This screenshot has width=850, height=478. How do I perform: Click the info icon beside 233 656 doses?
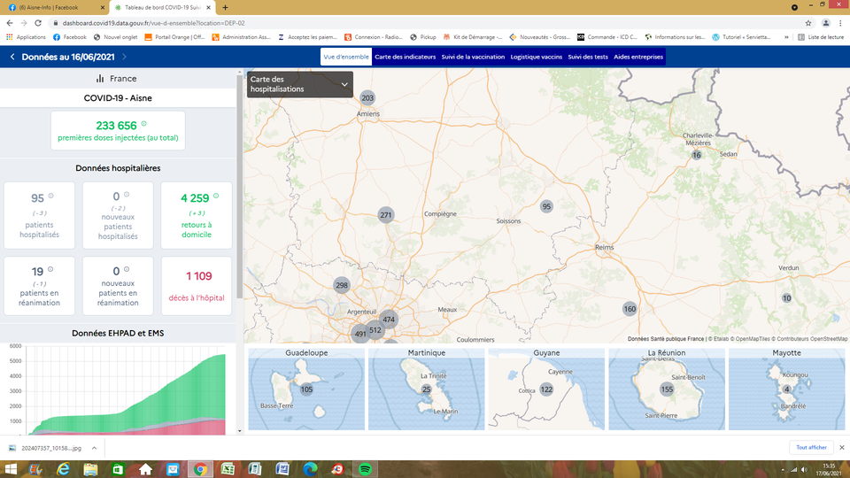tap(144, 124)
